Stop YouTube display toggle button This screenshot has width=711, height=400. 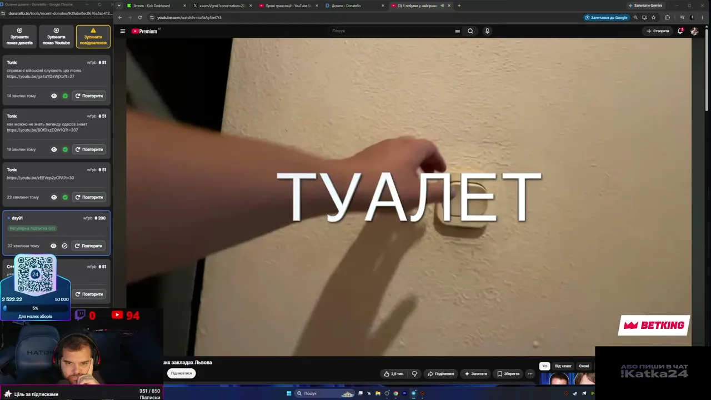(56, 37)
